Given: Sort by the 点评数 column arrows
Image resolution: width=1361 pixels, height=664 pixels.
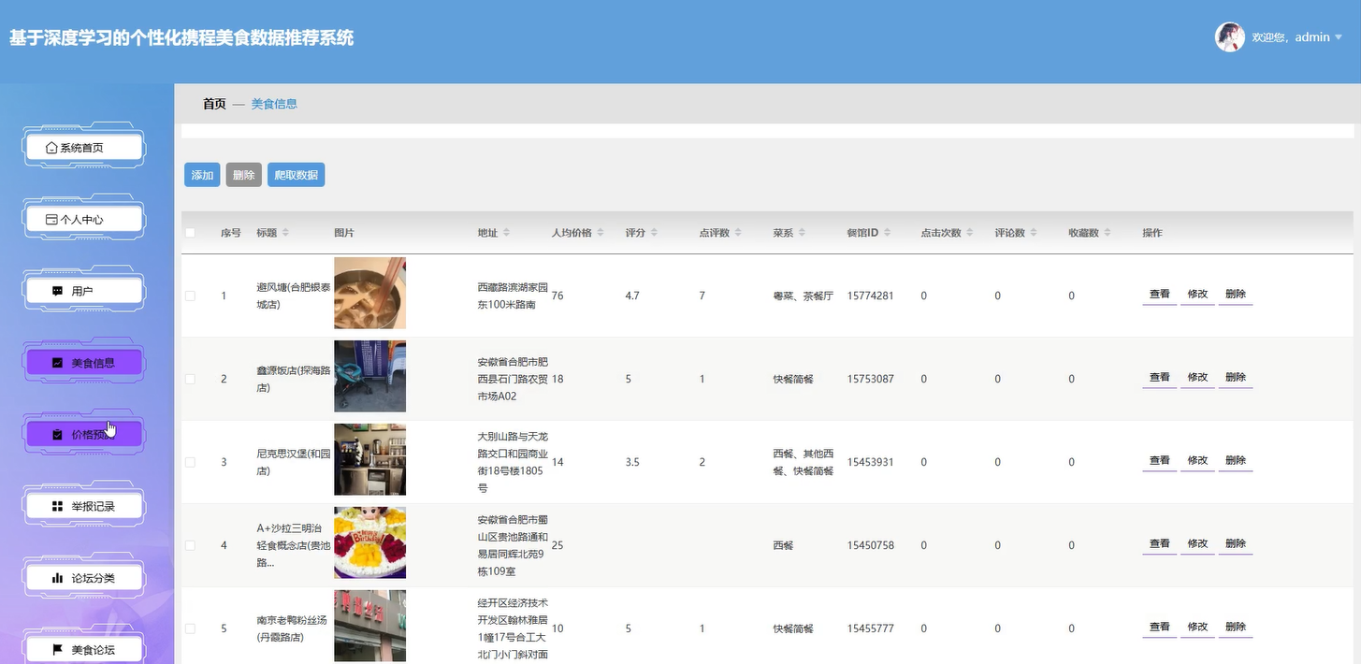Looking at the screenshot, I should [738, 233].
